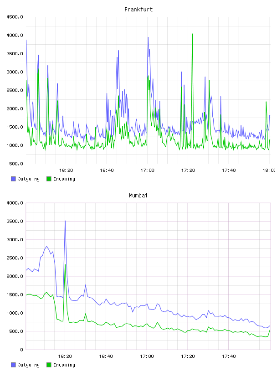This screenshot has width=277, height=372.
Task: Click the 2000.0 y-axis label in Frankfurt chart
Action: pos(15,108)
